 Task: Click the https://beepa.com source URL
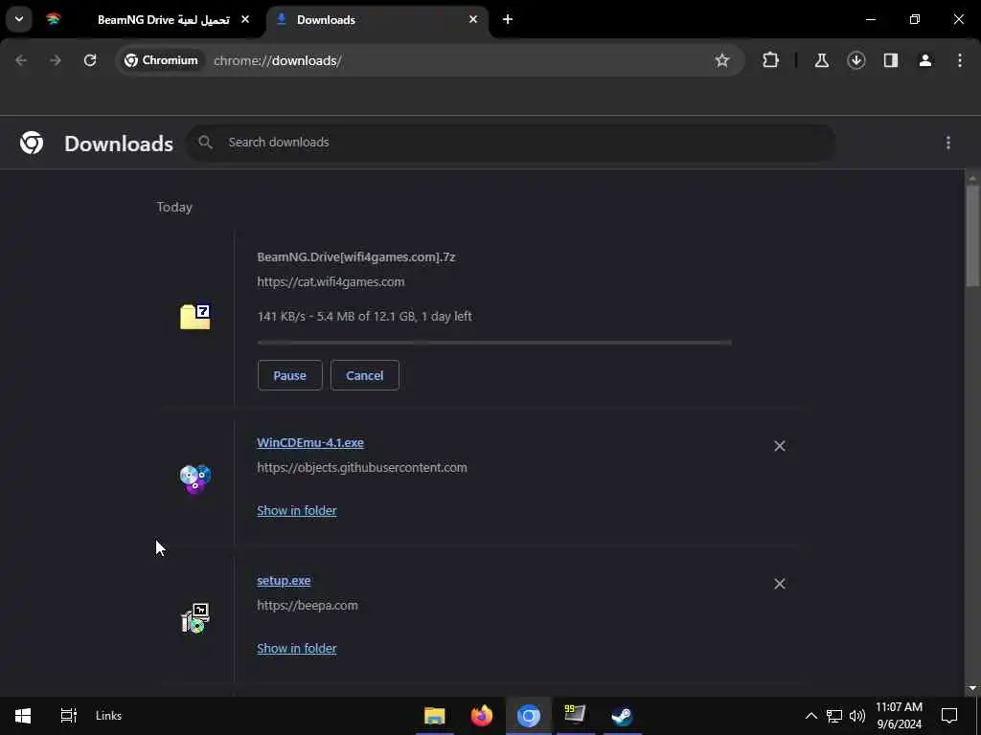pos(308,606)
